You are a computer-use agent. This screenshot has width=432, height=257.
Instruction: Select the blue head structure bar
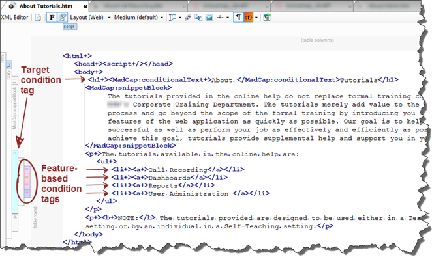(x=9, y=65)
